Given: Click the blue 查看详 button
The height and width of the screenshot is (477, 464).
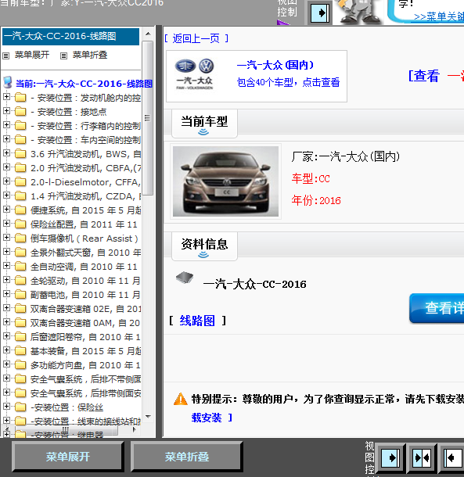Looking at the screenshot, I should [437, 308].
